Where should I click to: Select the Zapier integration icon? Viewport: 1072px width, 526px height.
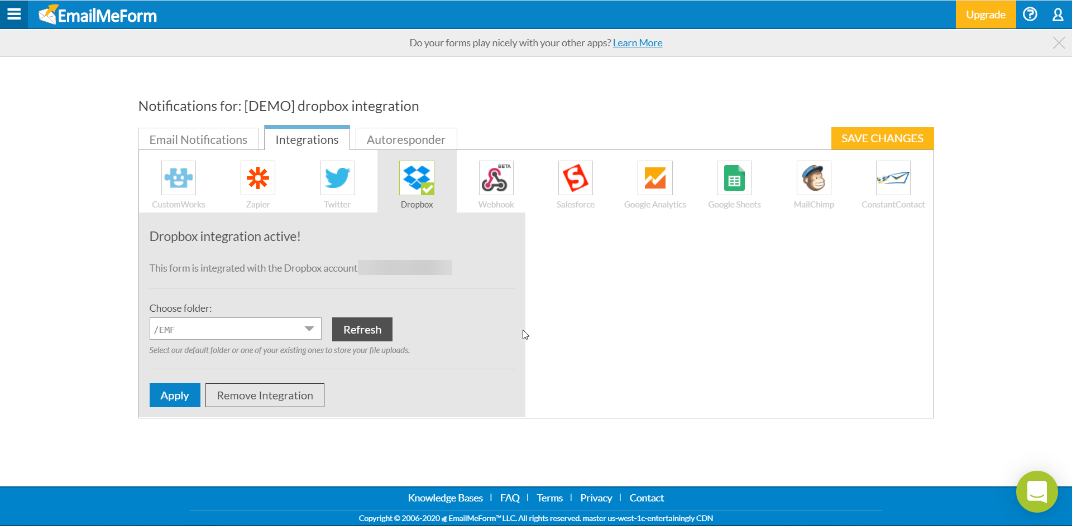pyautogui.click(x=258, y=178)
